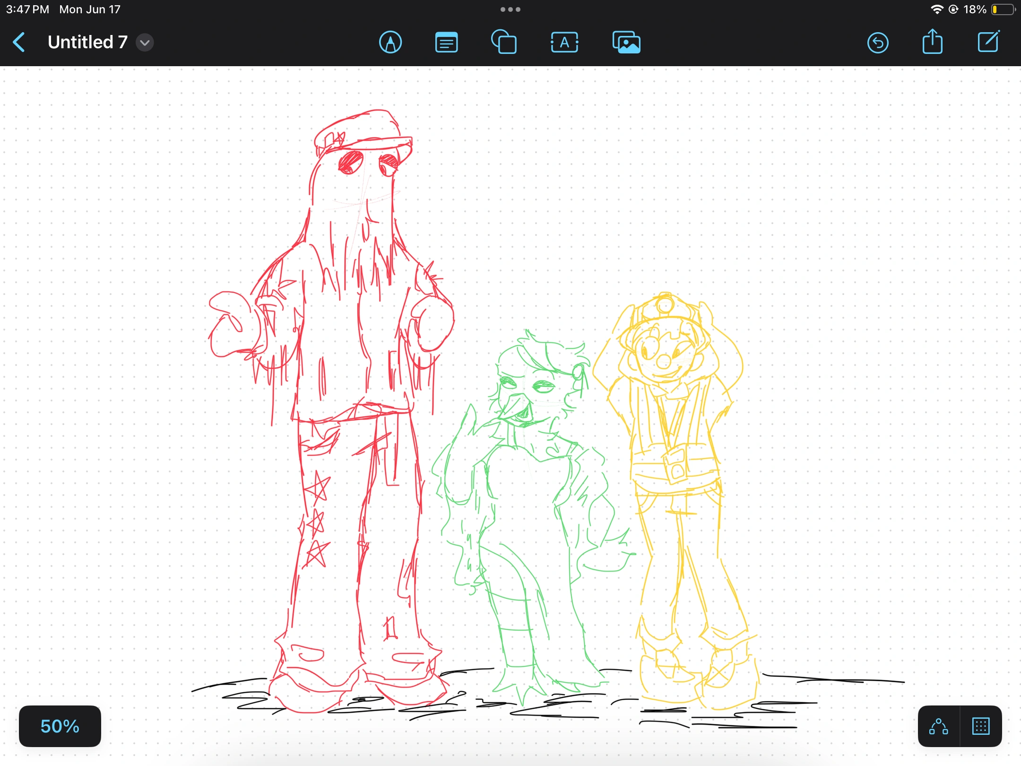Tap the three-dot multitasking menu
The image size is (1021, 766).
[510, 9]
